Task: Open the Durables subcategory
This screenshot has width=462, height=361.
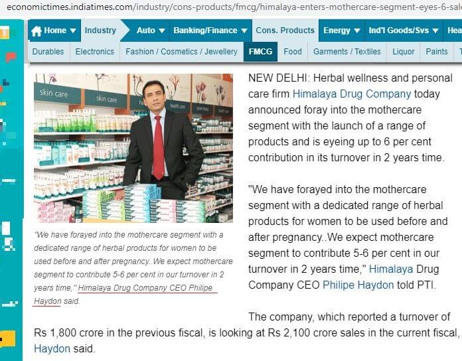Action: [48, 52]
